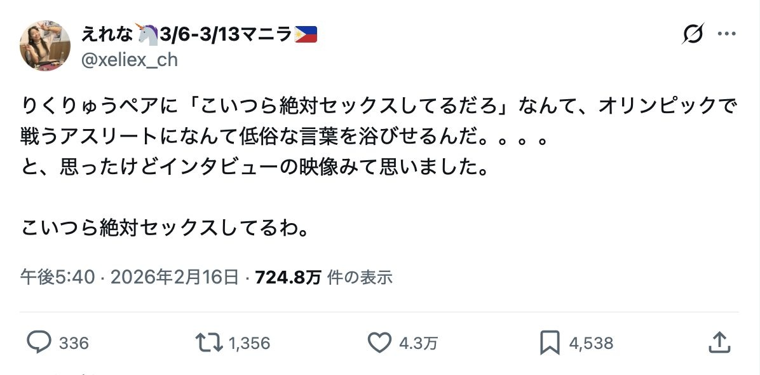This screenshot has height=375, width=760.
Task: Click the 午後5:40 timestamp
Action: point(58,277)
